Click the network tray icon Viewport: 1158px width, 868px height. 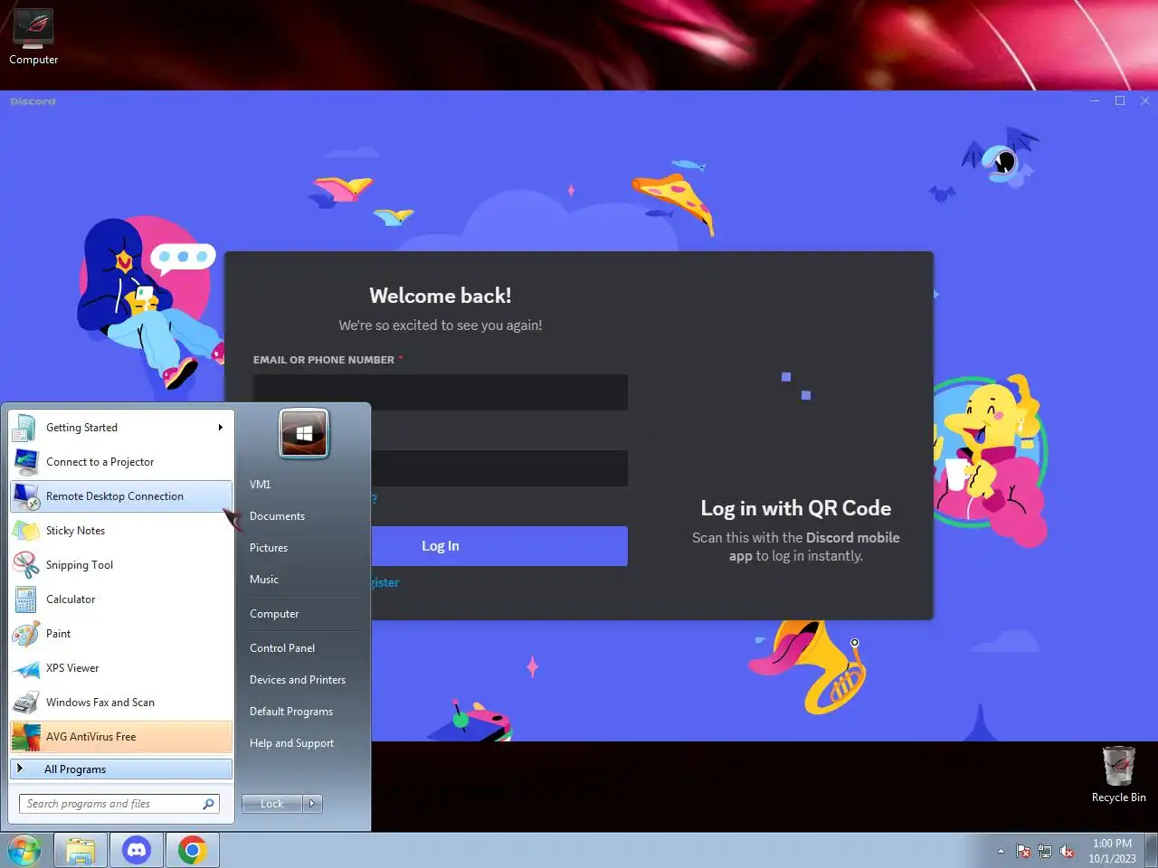(1045, 851)
